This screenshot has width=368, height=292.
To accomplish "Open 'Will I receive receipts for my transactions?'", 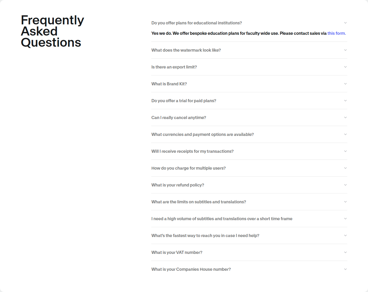I will [192, 151].
